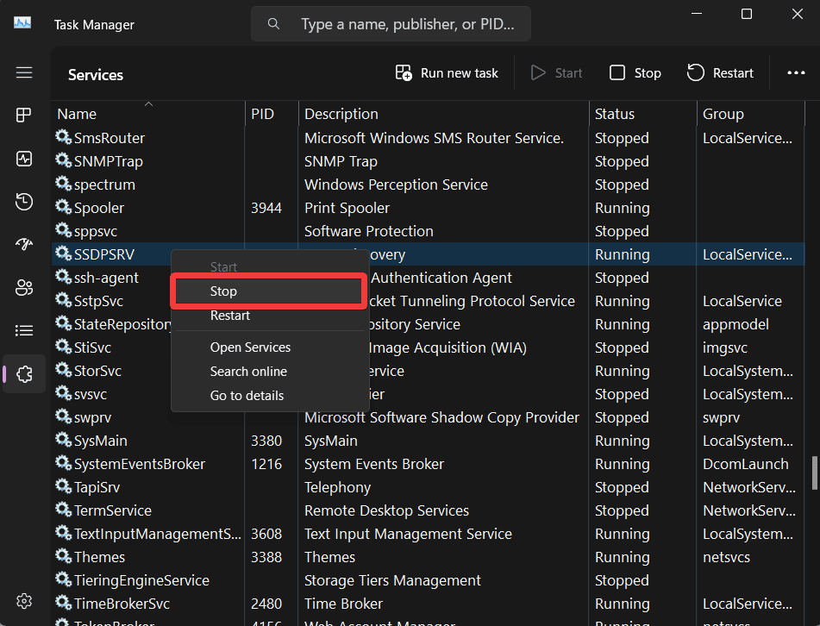The height and width of the screenshot is (626, 820).
Task: Open Task Manager settings via gear icon
Action: click(x=23, y=601)
